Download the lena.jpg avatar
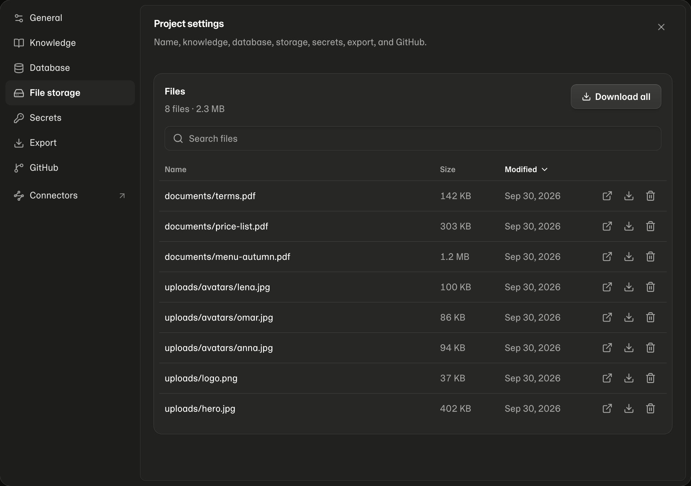691x486 pixels. [629, 287]
